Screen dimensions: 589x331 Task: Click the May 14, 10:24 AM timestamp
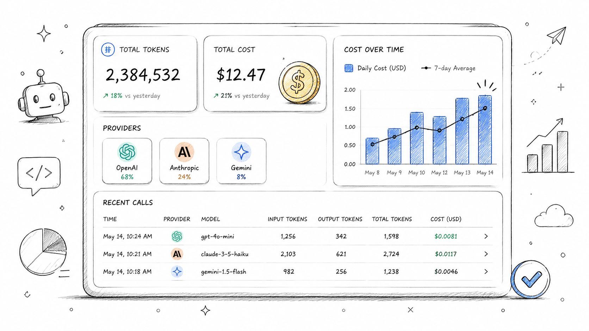pyautogui.click(x=128, y=236)
